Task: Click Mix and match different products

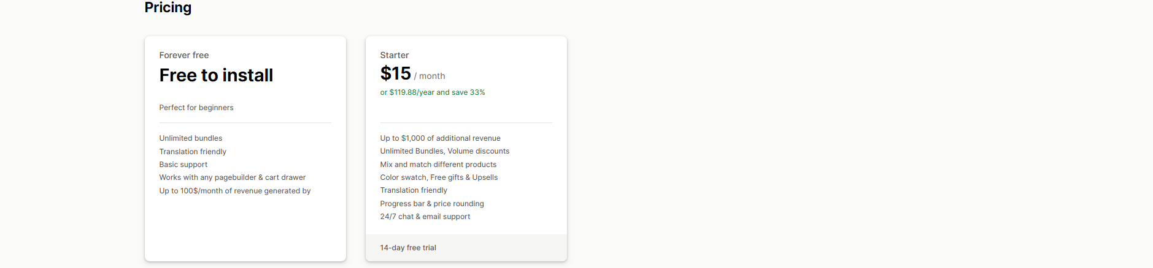Action: pyautogui.click(x=438, y=165)
